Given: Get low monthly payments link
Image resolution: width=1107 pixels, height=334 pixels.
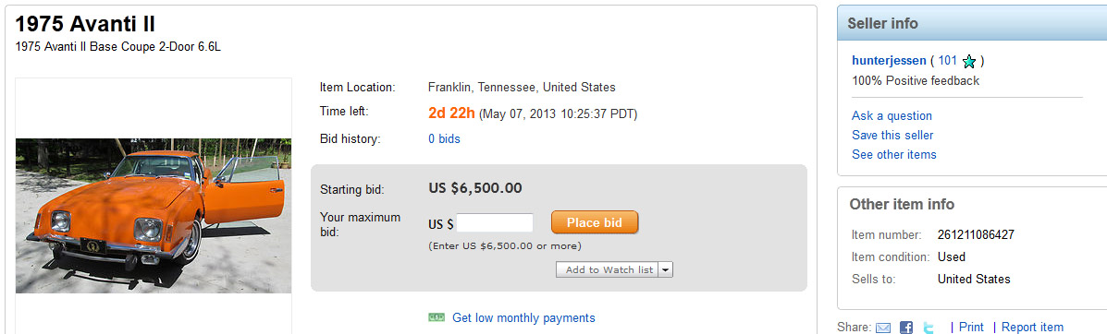Looking at the screenshot, I should click(523, 317).
